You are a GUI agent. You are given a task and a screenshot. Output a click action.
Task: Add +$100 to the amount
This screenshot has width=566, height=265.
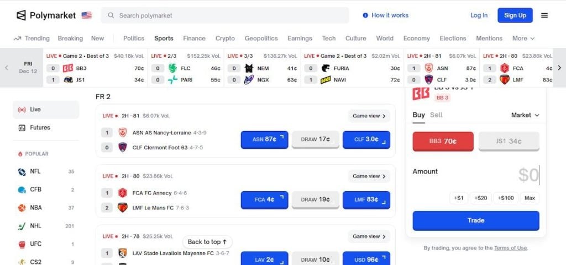click(506, 198)
